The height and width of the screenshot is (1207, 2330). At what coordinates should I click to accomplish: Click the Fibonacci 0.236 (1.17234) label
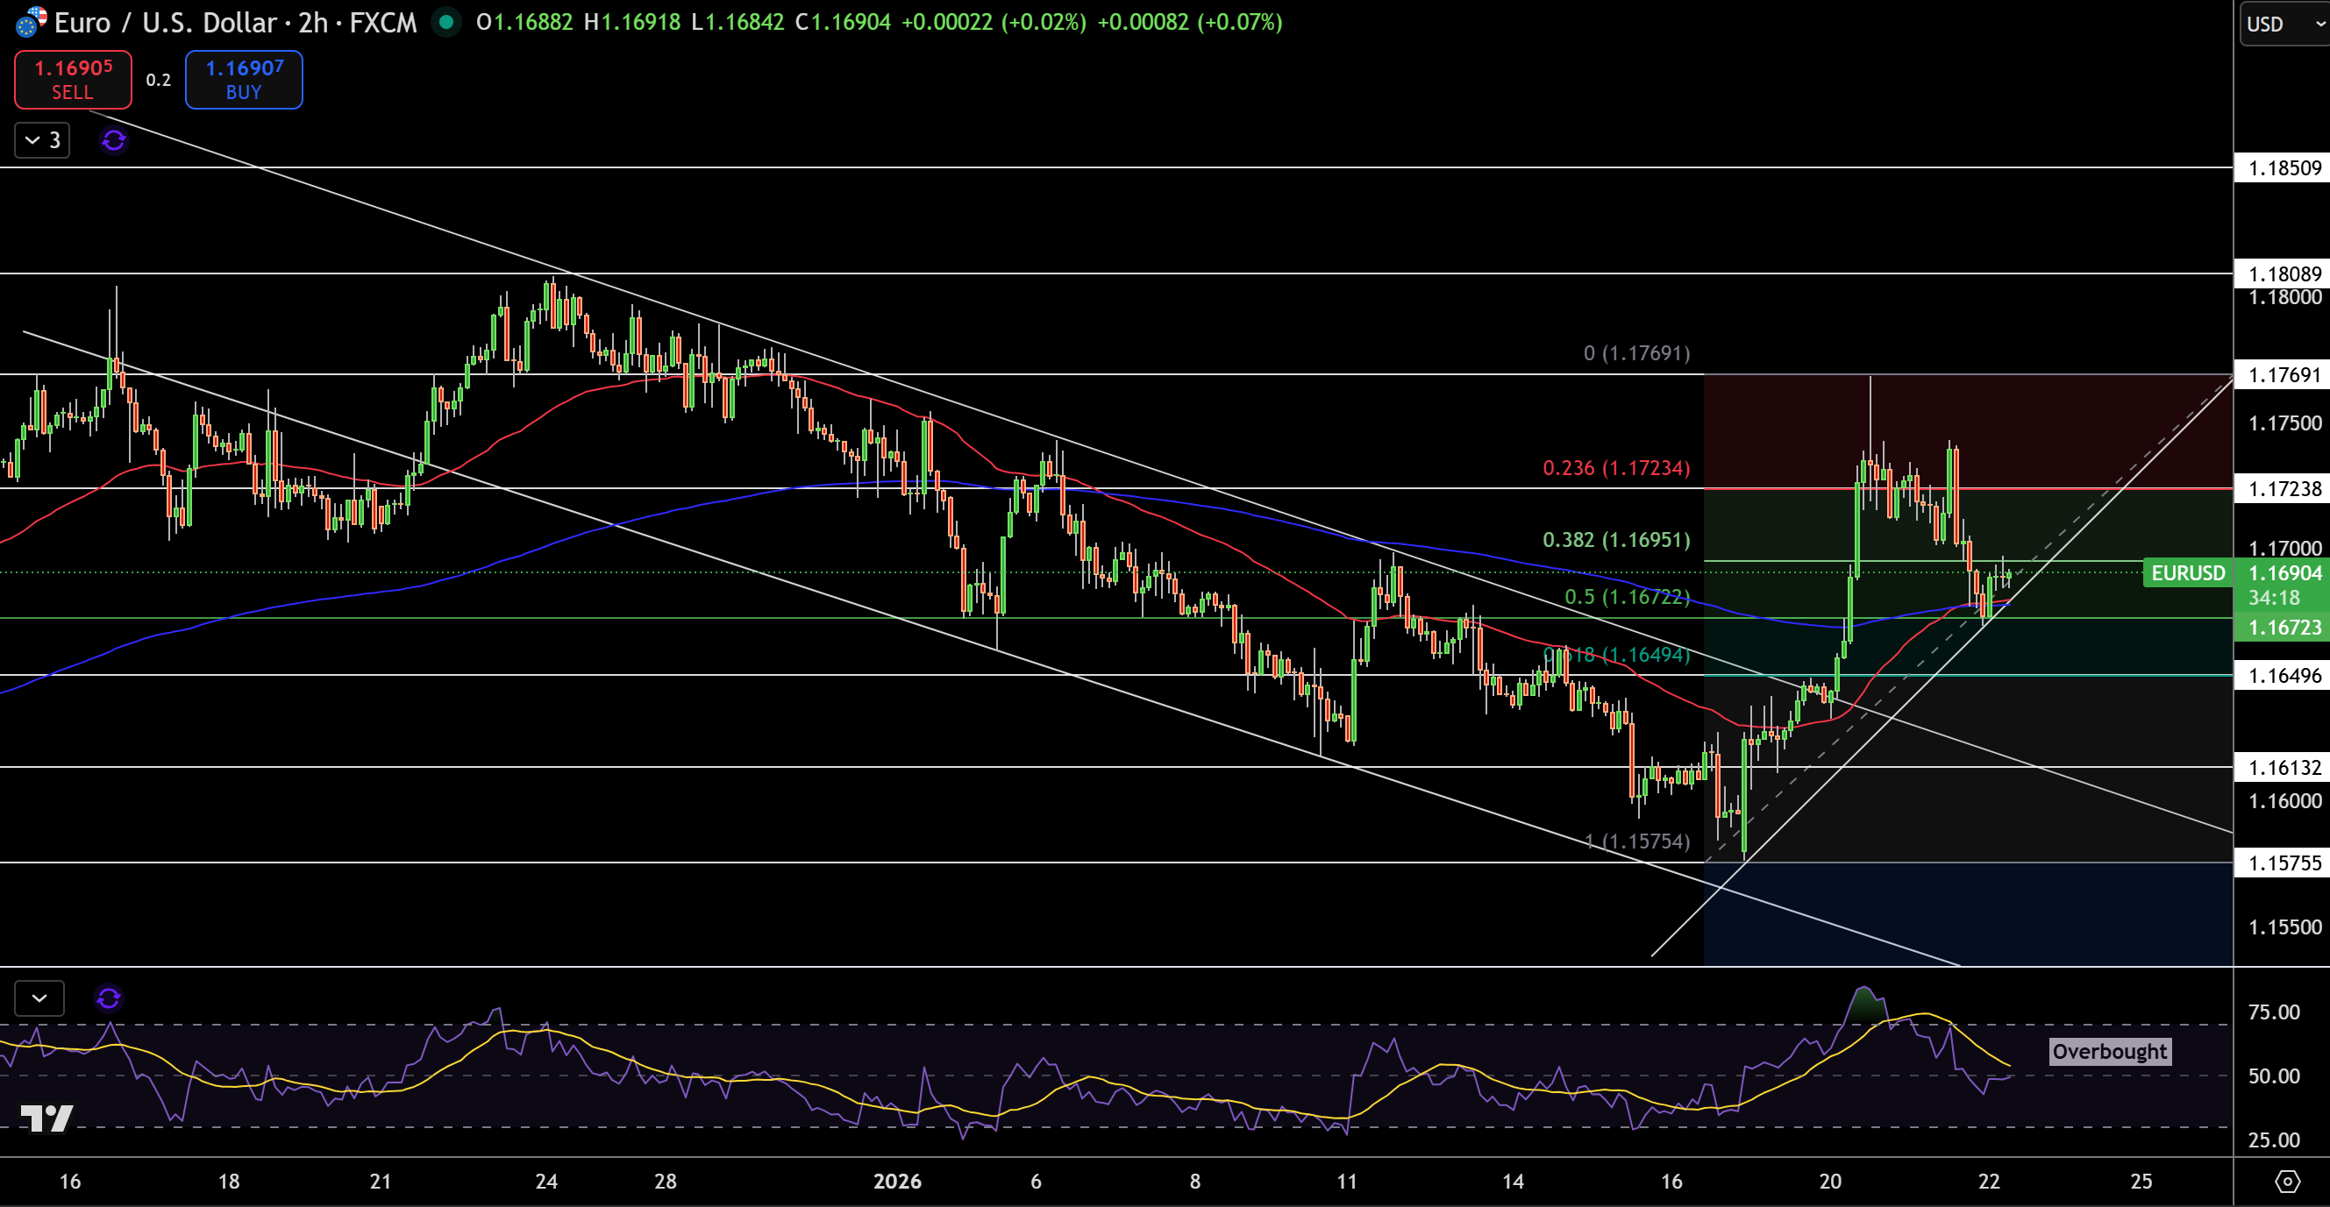click(1616, 467)
